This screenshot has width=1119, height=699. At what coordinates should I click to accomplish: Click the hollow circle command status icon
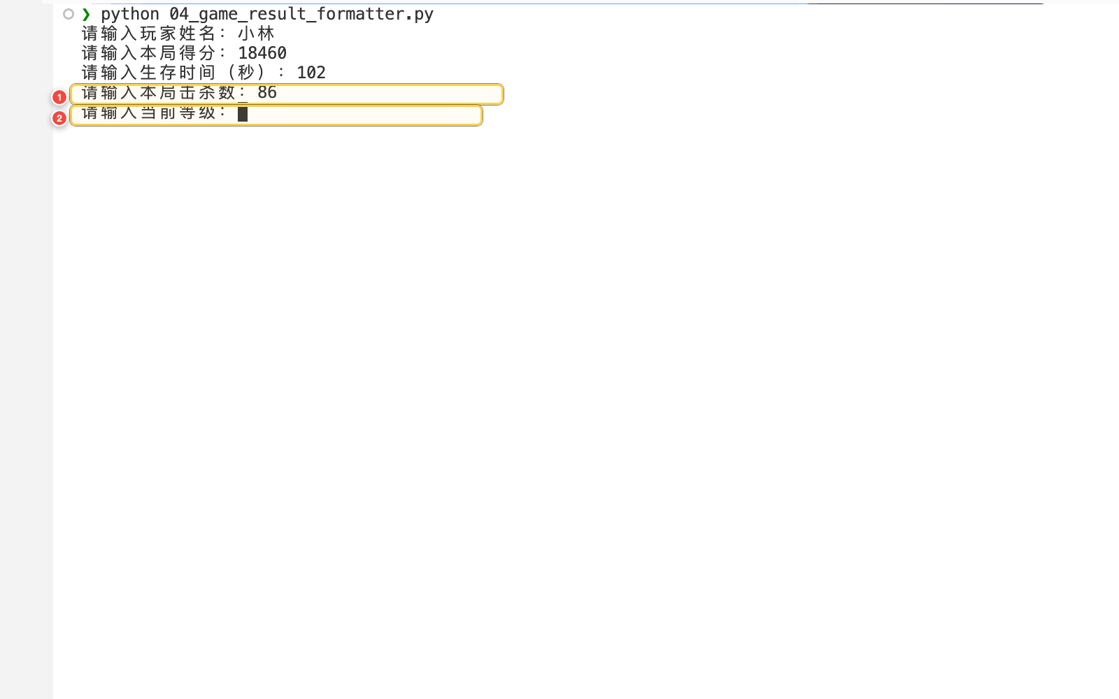coord(69,14)
